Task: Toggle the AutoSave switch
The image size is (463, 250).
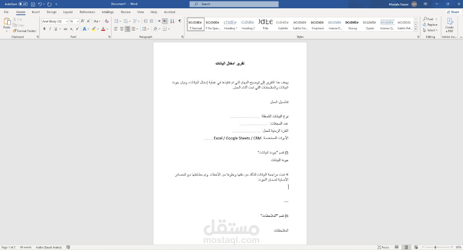Action: pyautogui.click(x=23, y=4)
